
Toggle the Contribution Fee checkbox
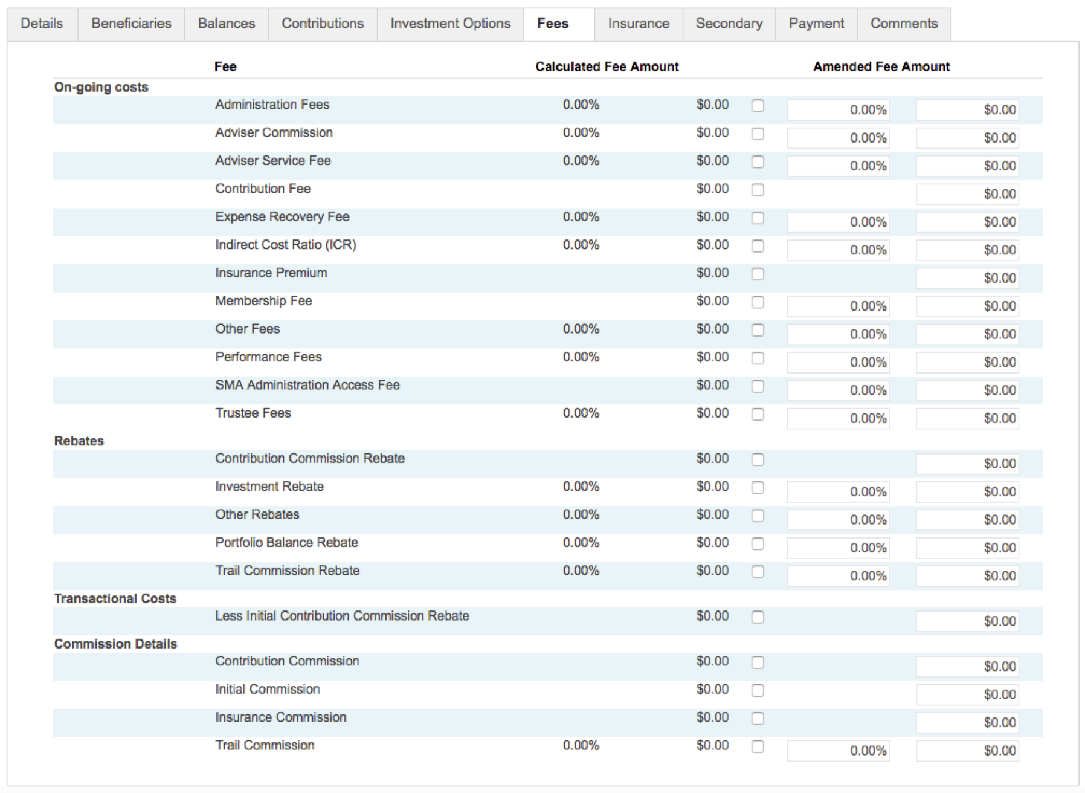coord(758,190)
